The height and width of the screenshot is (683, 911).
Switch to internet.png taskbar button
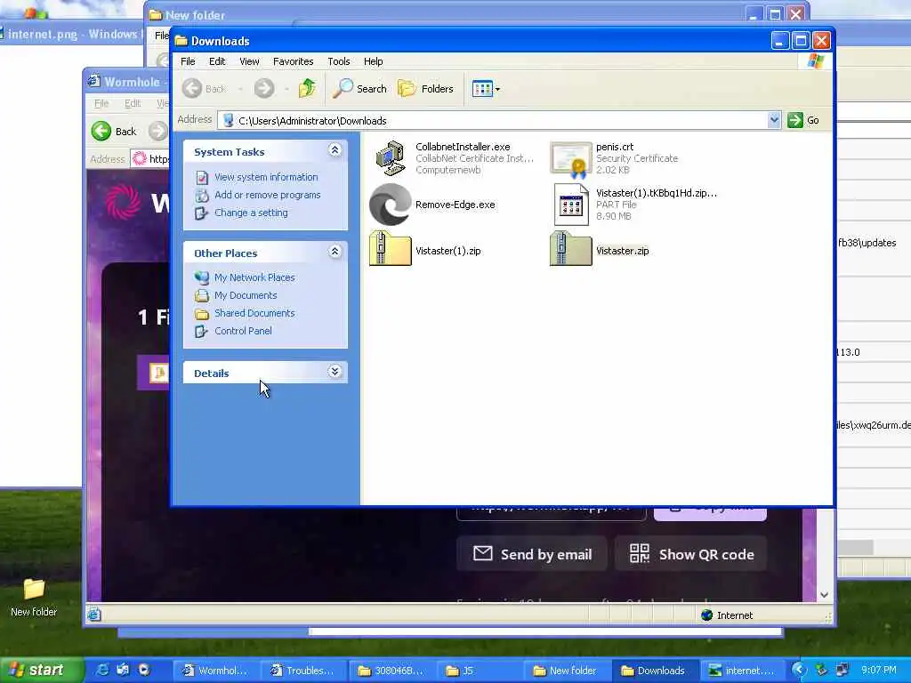(742, 671)
